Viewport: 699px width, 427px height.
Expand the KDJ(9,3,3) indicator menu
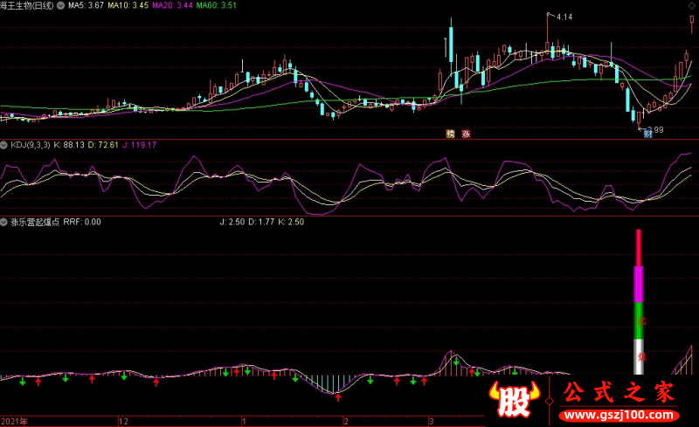(x=3, y=145)
